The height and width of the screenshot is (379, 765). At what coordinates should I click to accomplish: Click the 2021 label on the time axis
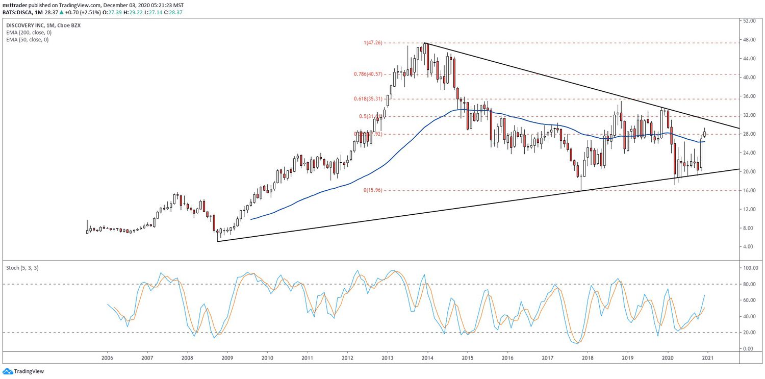coord(709,359)
